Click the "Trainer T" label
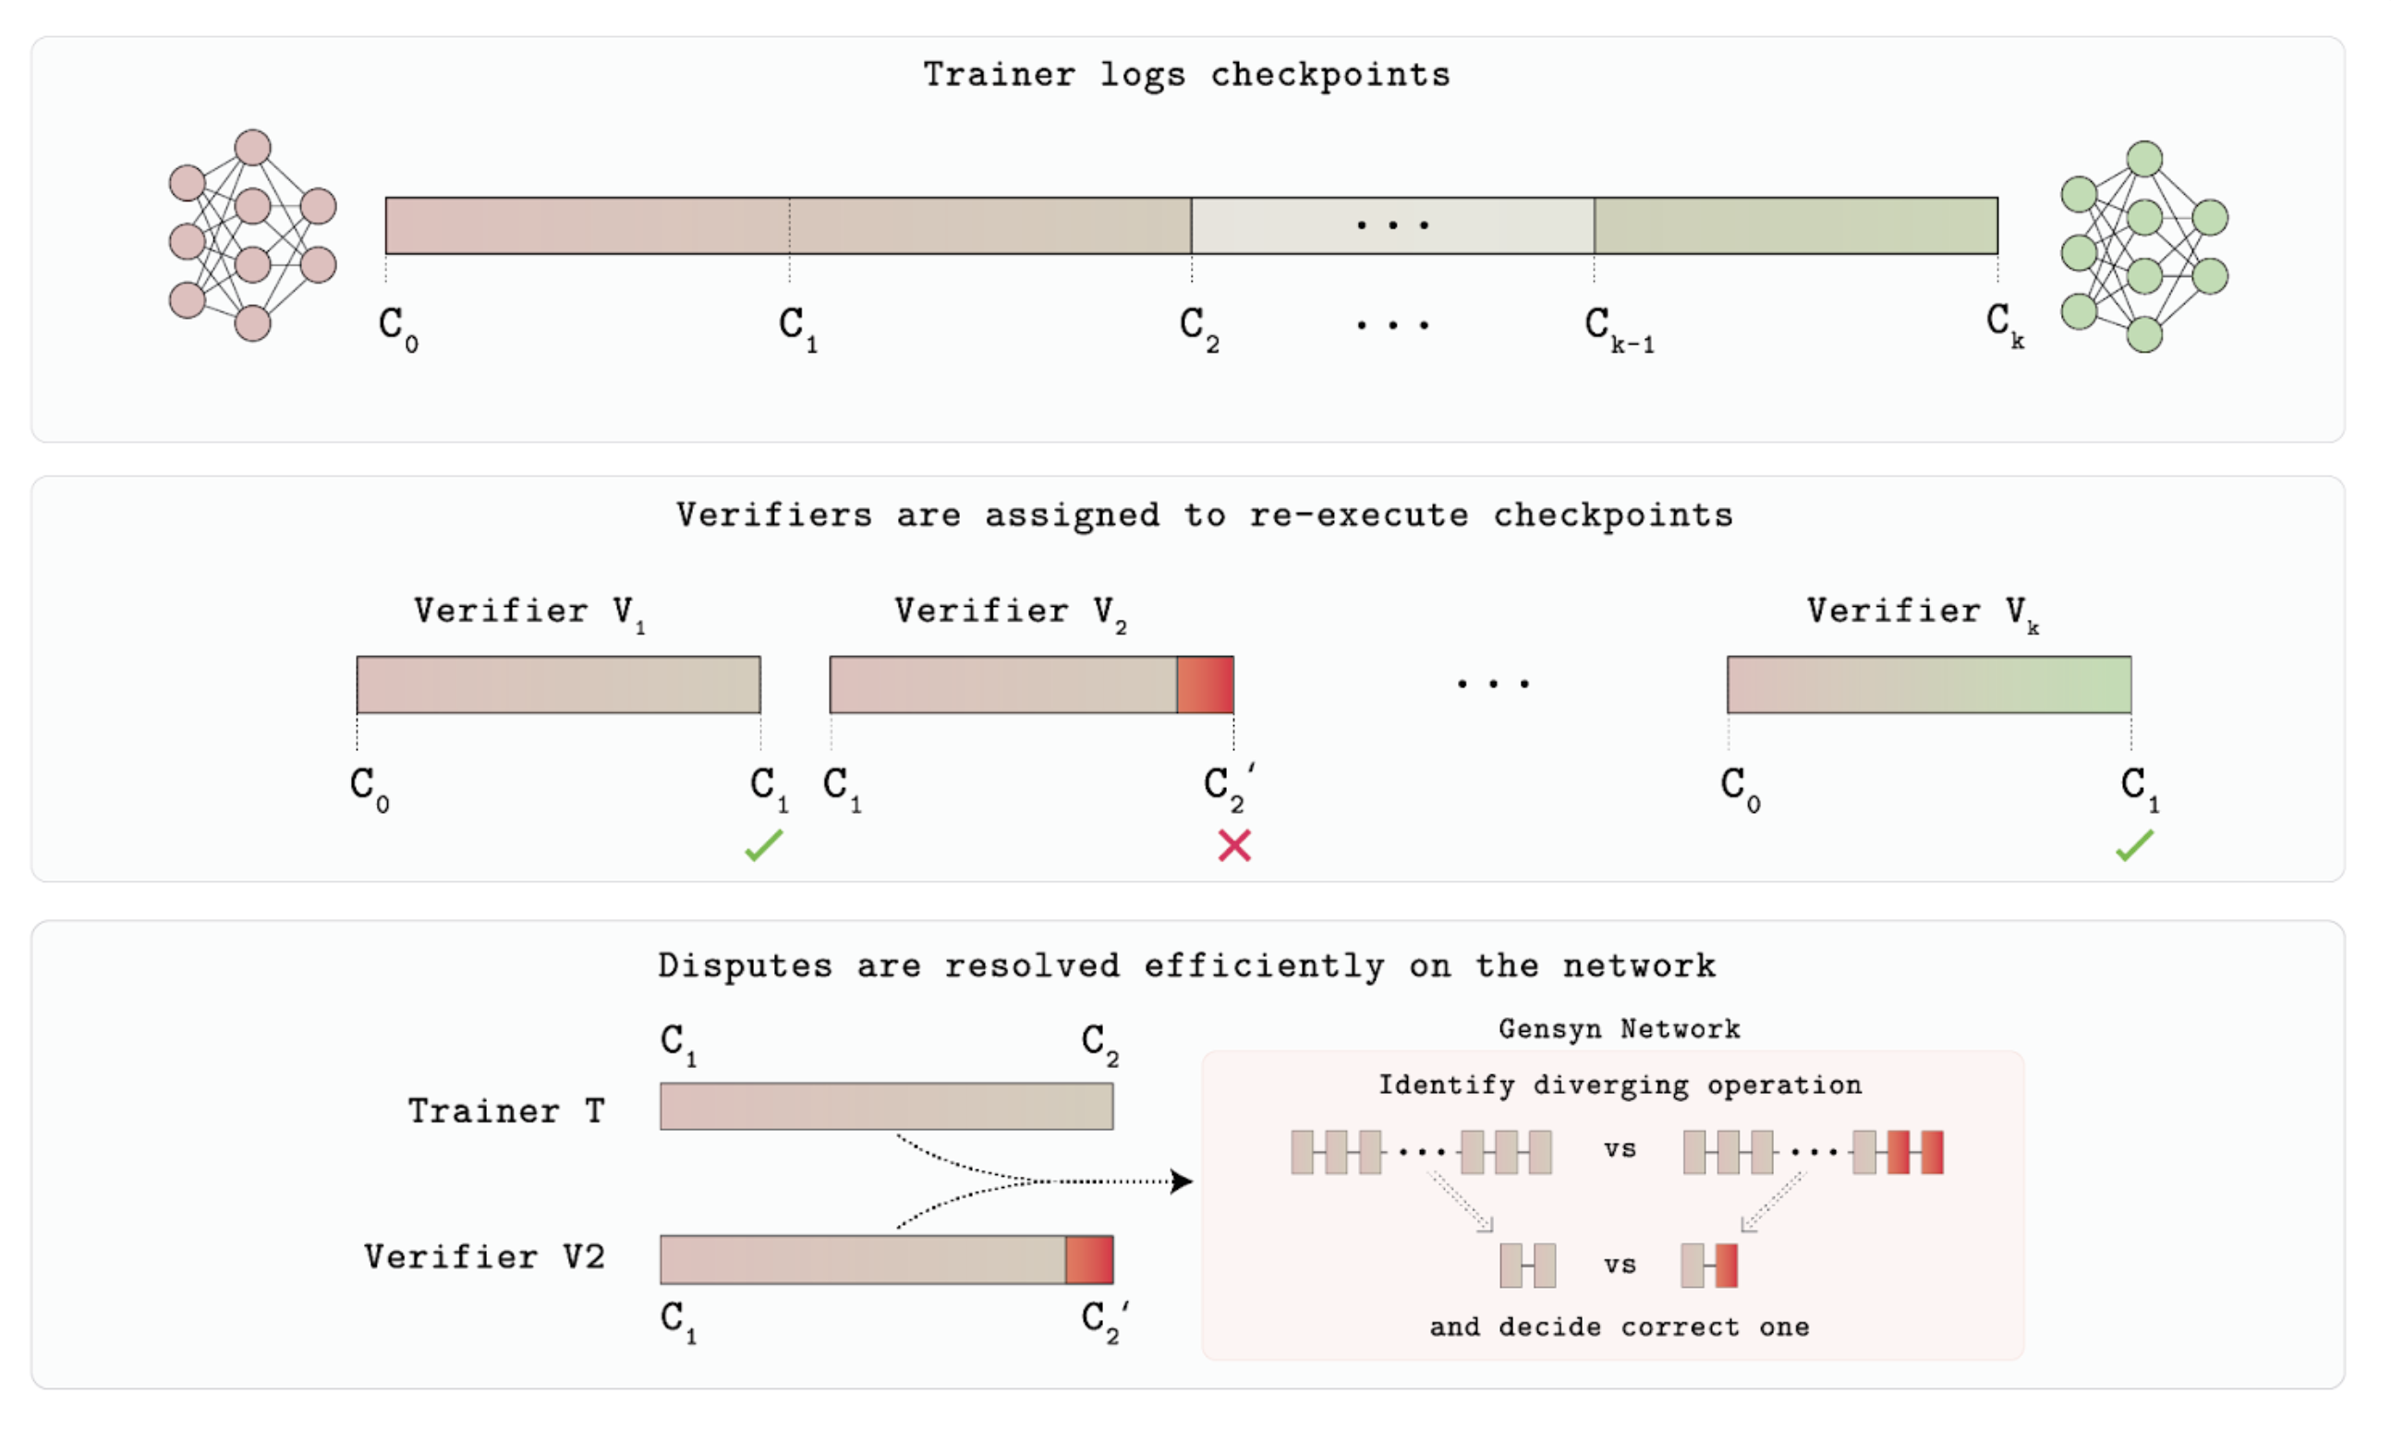The height and width of the screenshot is (1430, 2391). tap(507, 1111)
